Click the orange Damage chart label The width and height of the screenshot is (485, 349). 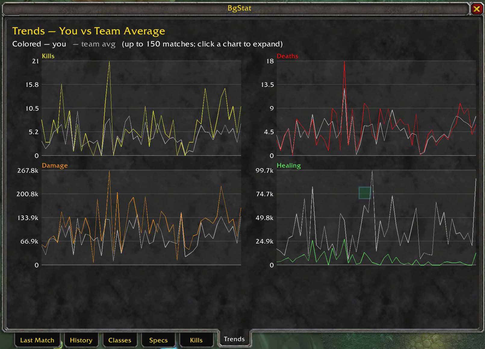tap(55, 165)
